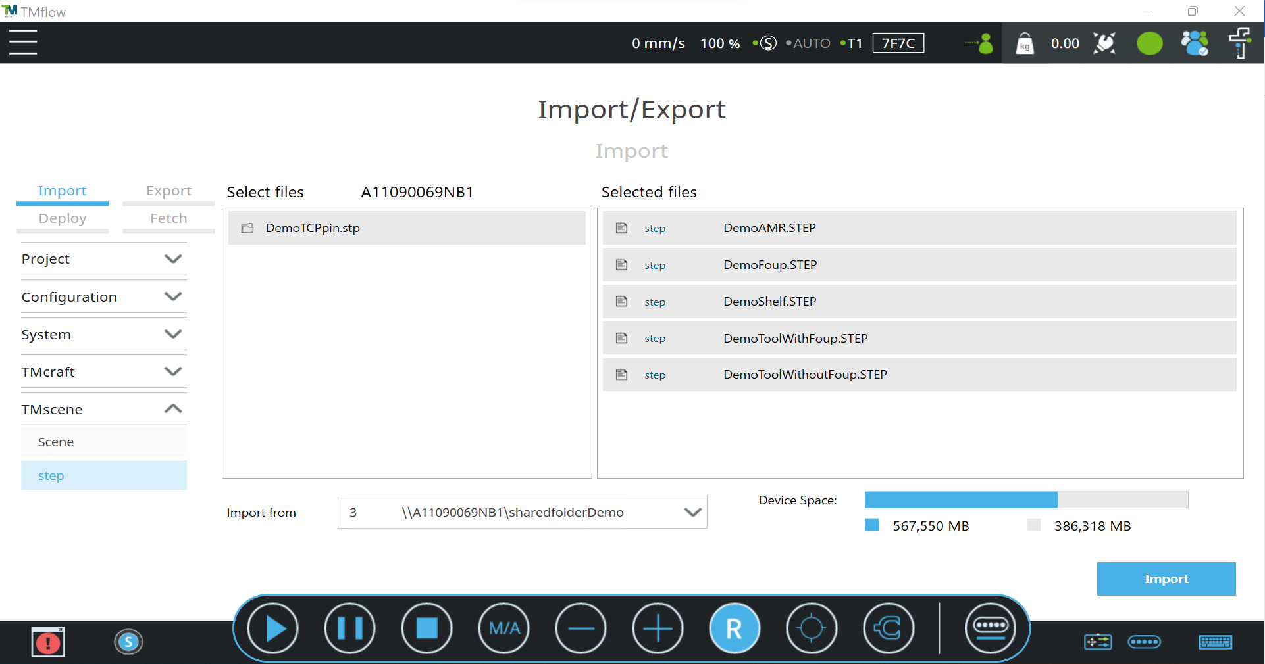Open the on-screen keyboard icon
This screenshot has height=664, width=1265.
pos(1215,642)
